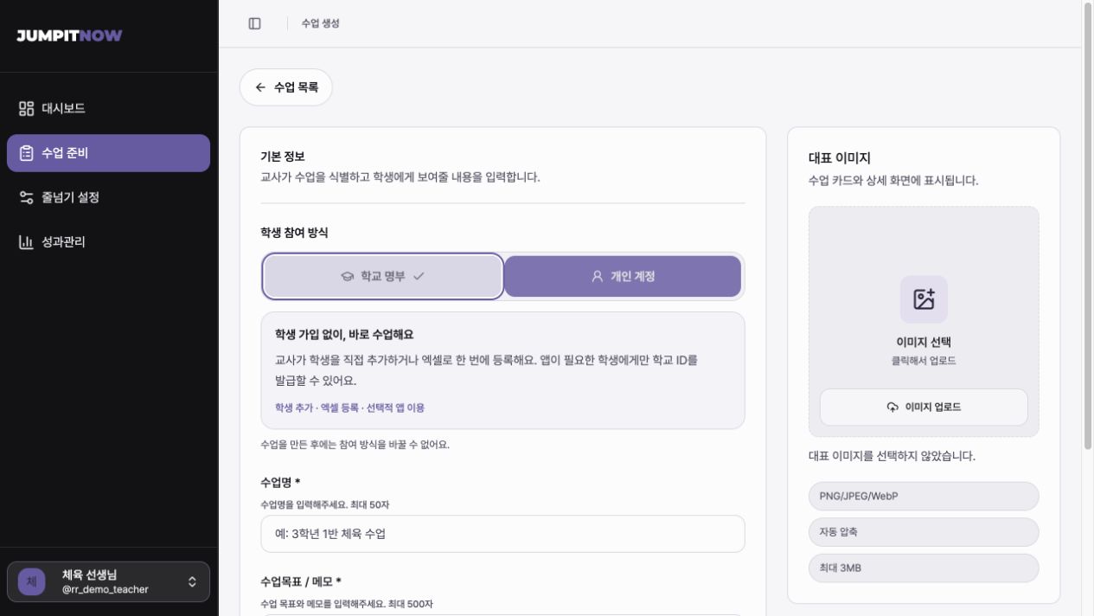1094x616 pixels.
Task: Click the 자동 압축 tag
Action: pos(924,532)
